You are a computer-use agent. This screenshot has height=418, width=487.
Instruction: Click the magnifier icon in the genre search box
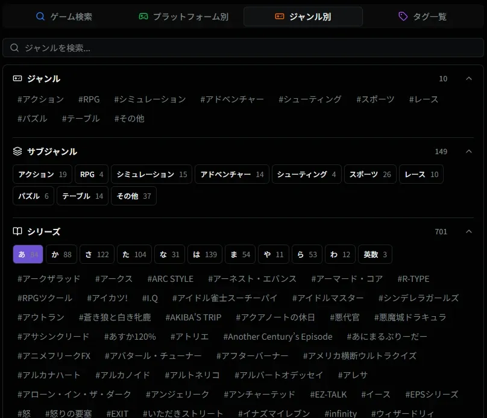pyautogui.click(x=14, y=48)
